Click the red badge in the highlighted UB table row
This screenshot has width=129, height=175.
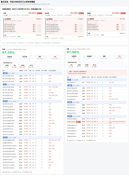pos(79,122)
